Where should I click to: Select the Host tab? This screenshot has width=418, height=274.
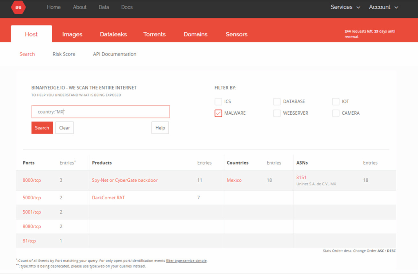[x=31, y=34]
